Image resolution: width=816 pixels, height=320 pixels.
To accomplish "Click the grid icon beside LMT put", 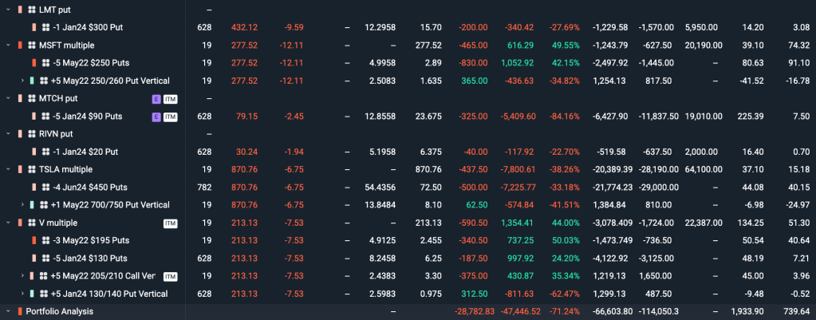I will tap(31, 9).
